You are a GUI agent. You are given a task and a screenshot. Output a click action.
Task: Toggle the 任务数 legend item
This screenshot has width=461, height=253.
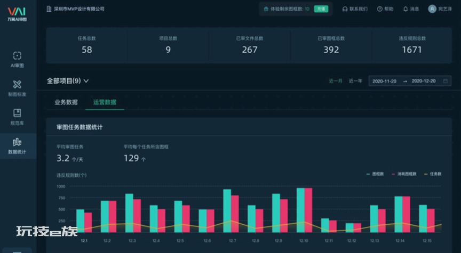(x=433, y=174)
